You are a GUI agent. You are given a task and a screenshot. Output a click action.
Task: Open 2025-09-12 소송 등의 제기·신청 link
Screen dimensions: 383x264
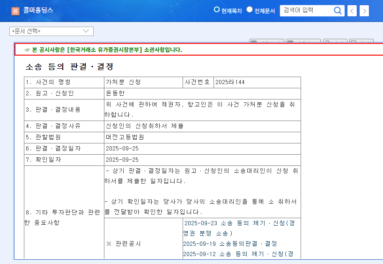(238, 254)
